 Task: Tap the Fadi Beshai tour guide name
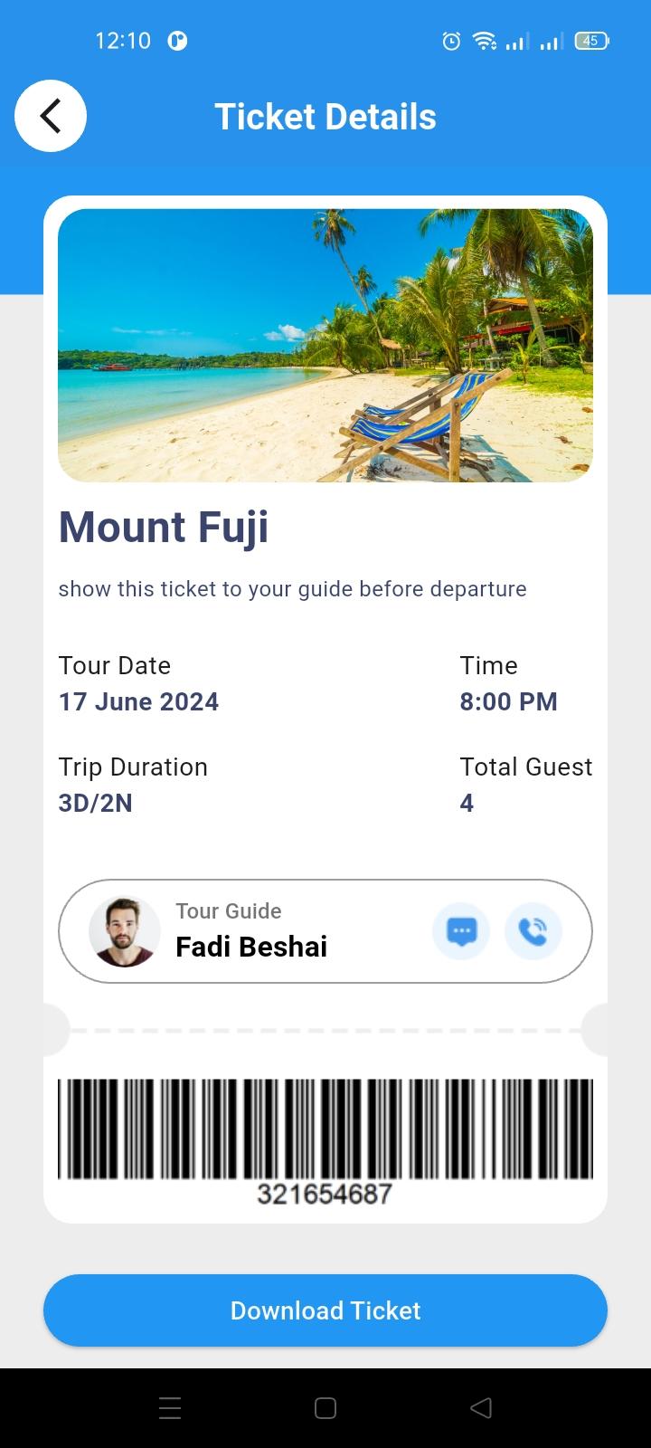(x=251, y=947)
